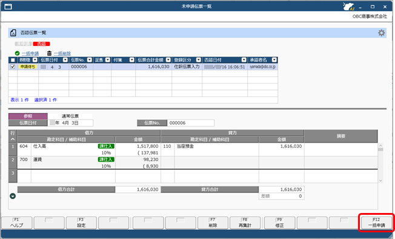Click the 伝票日付 field showing 4月 3日

tap(70, 123)
